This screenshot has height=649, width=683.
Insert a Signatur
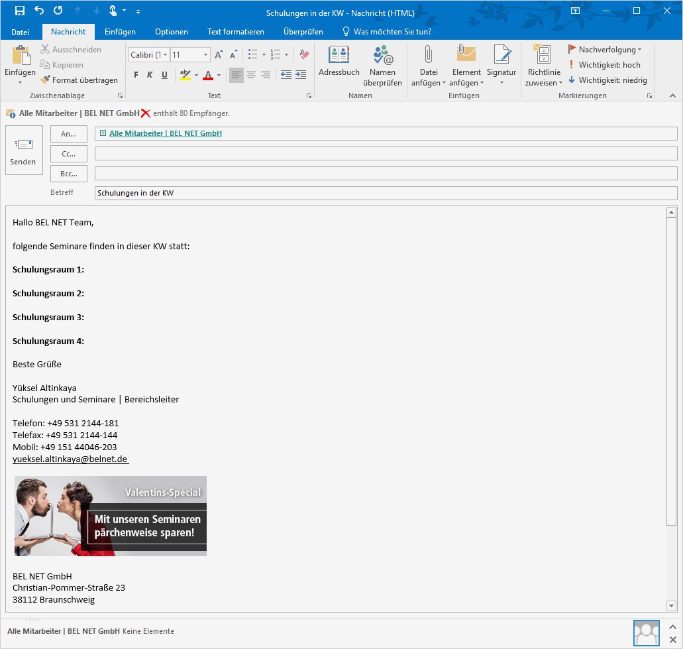click(501, 63)
